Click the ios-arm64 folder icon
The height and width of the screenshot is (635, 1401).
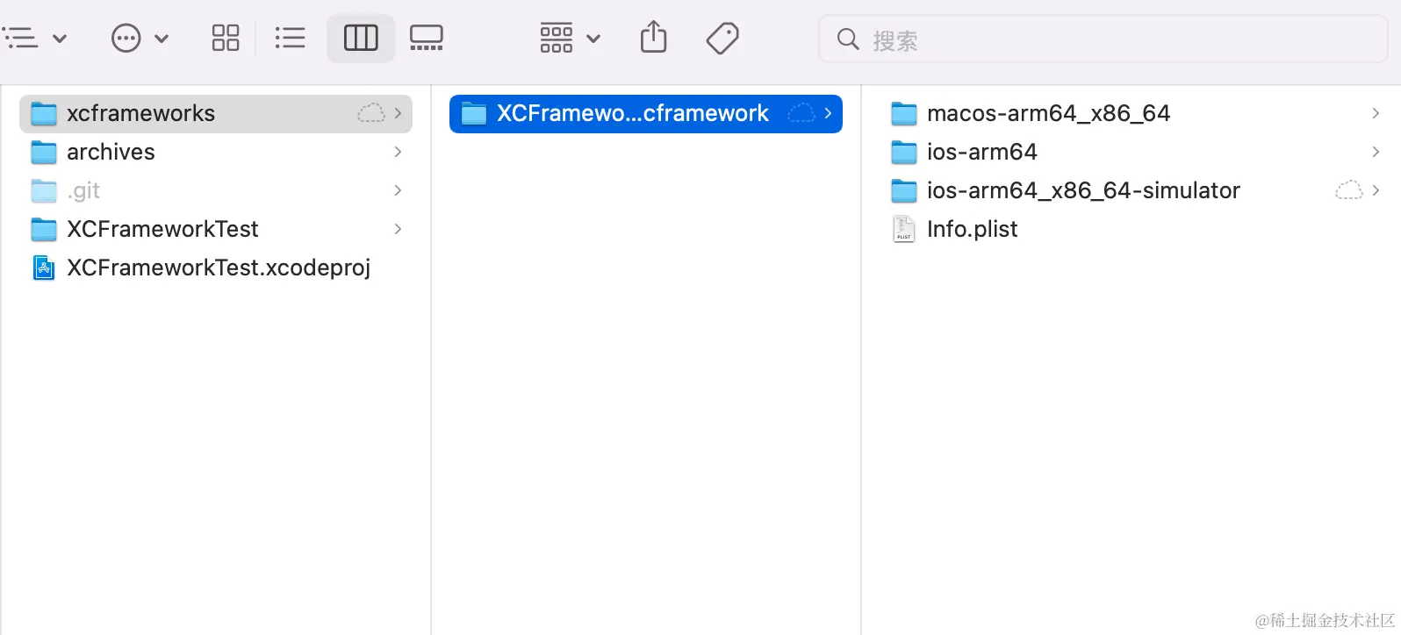click(x=904, y=152)
